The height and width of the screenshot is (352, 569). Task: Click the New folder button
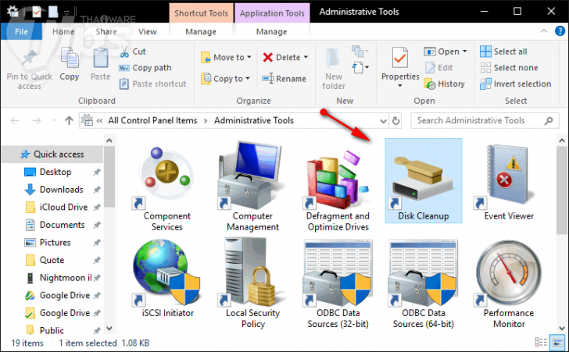pos(334,69)
